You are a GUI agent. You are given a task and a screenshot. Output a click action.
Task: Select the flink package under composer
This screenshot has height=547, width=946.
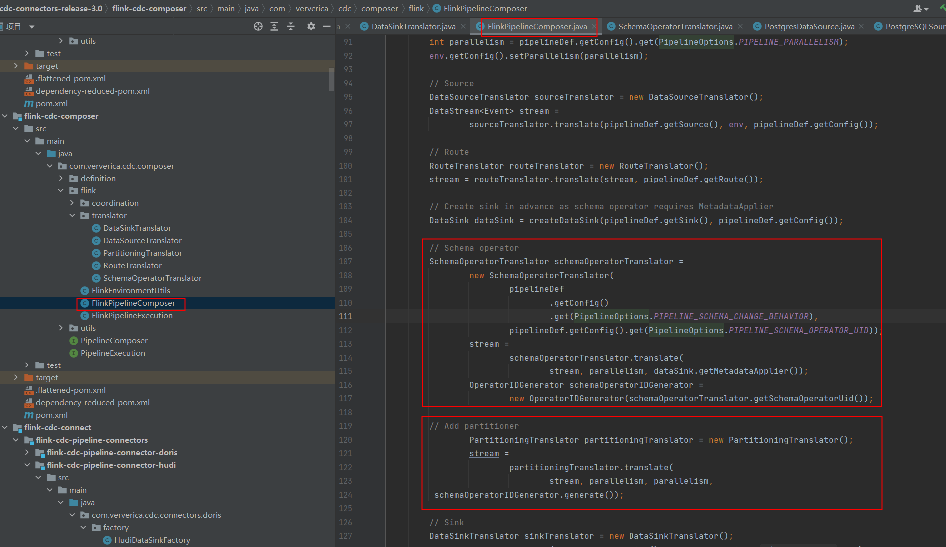pyautogui.click(x=88, y=190)
